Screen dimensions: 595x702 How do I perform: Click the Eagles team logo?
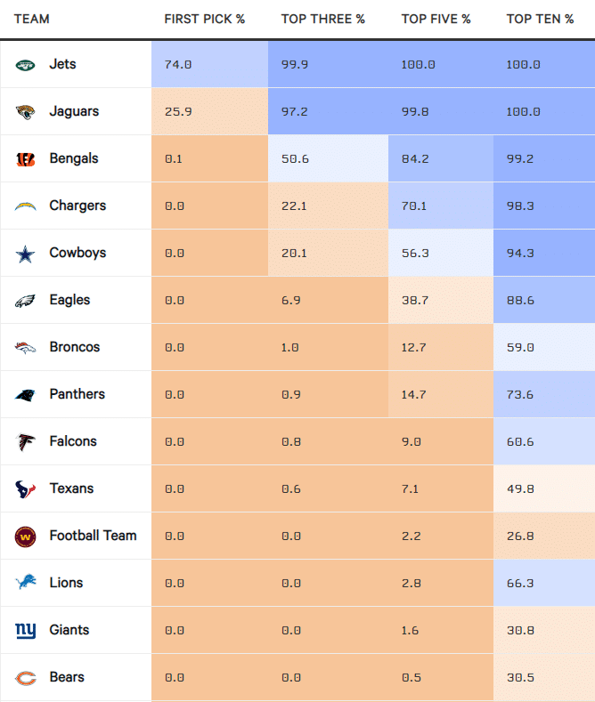[25, 301]
